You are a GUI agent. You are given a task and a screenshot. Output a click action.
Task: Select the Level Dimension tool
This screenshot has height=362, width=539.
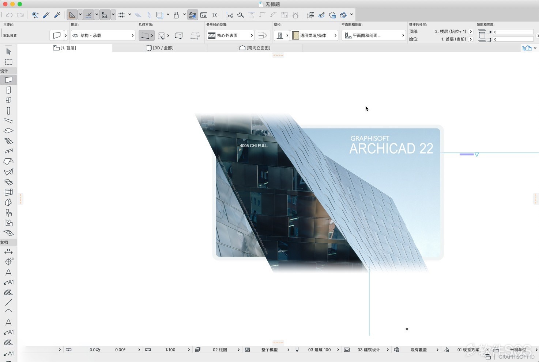tap(8, 262)
